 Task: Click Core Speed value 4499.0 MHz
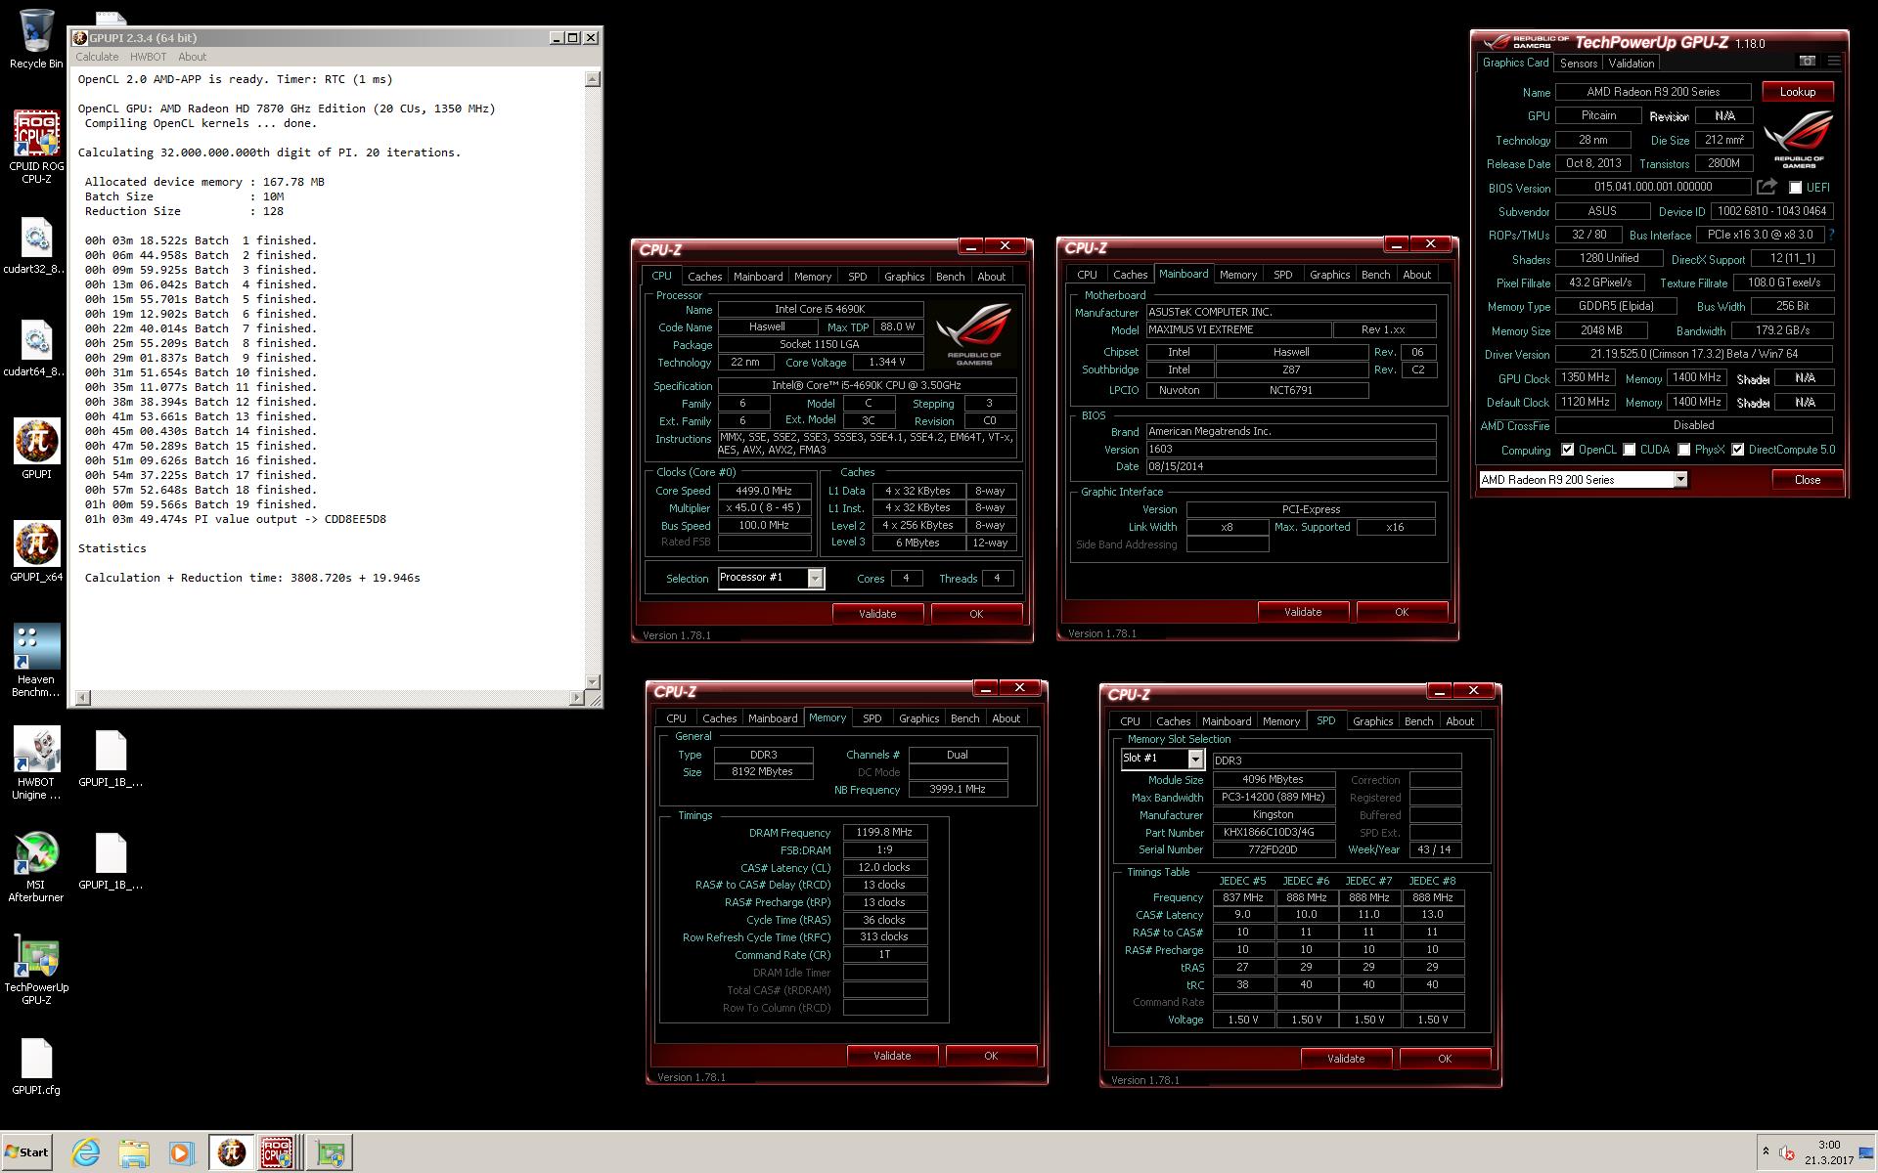tap(764, 491)
